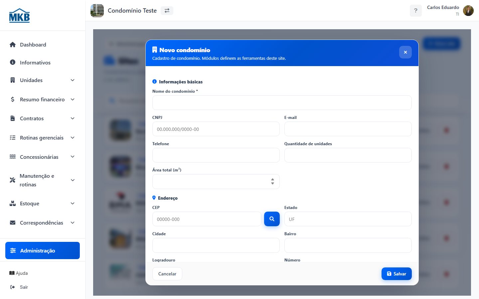
Task: Click the CEP search magnifier button
Action: tap(272, 219)
